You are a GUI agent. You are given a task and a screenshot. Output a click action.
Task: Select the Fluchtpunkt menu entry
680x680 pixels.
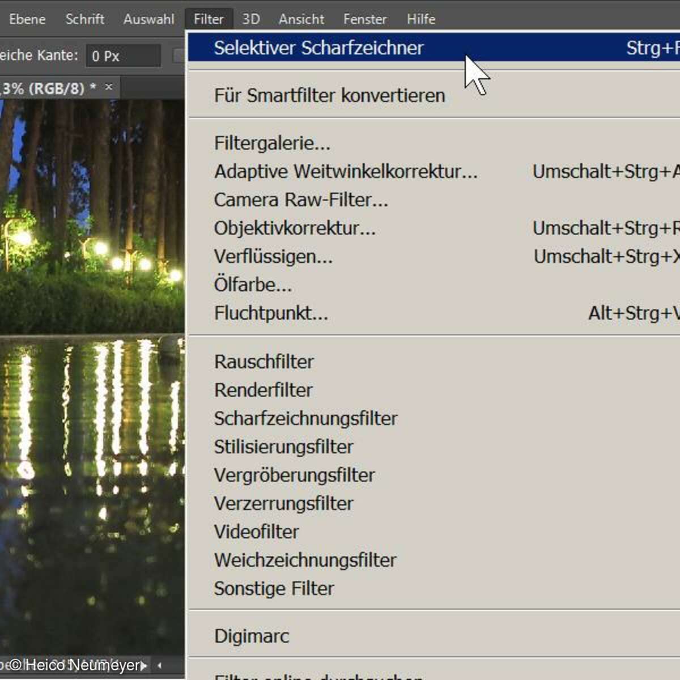[x=271, y=313]
